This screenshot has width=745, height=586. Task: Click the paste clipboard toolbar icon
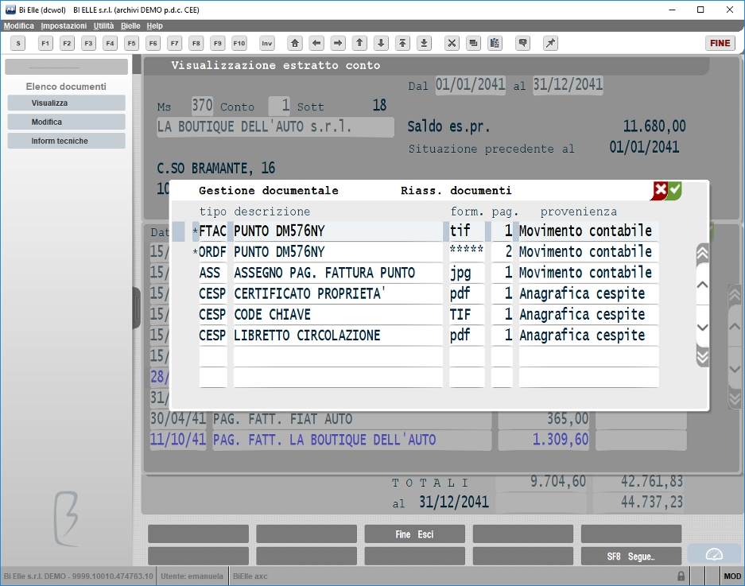[x=495, y=43]
